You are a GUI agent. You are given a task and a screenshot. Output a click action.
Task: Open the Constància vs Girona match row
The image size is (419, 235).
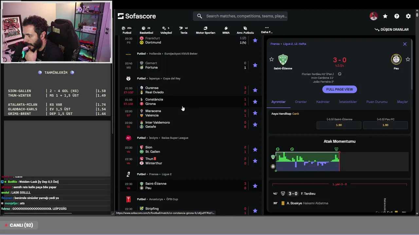(x=191, y=102)
